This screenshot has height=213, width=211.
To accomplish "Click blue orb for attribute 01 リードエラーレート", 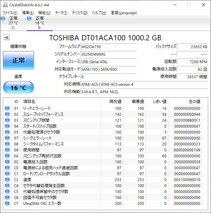I will tap(7, 108).
